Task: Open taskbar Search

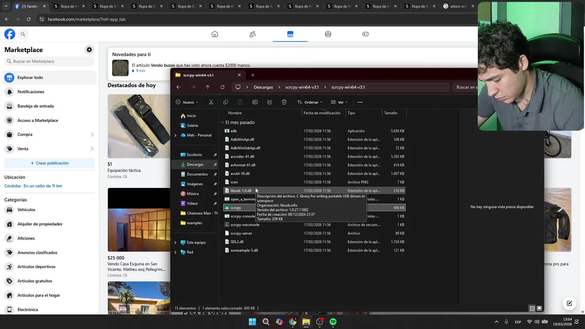Action: pyautogui.click(x=266, y=322)
